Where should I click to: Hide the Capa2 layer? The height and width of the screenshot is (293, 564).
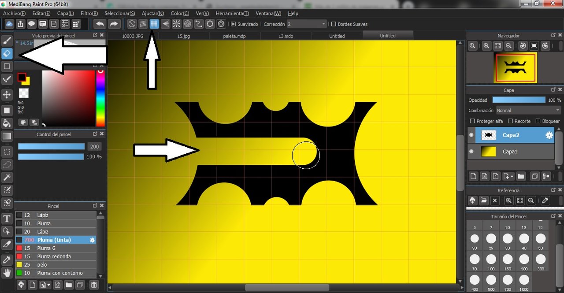point(471,135)
